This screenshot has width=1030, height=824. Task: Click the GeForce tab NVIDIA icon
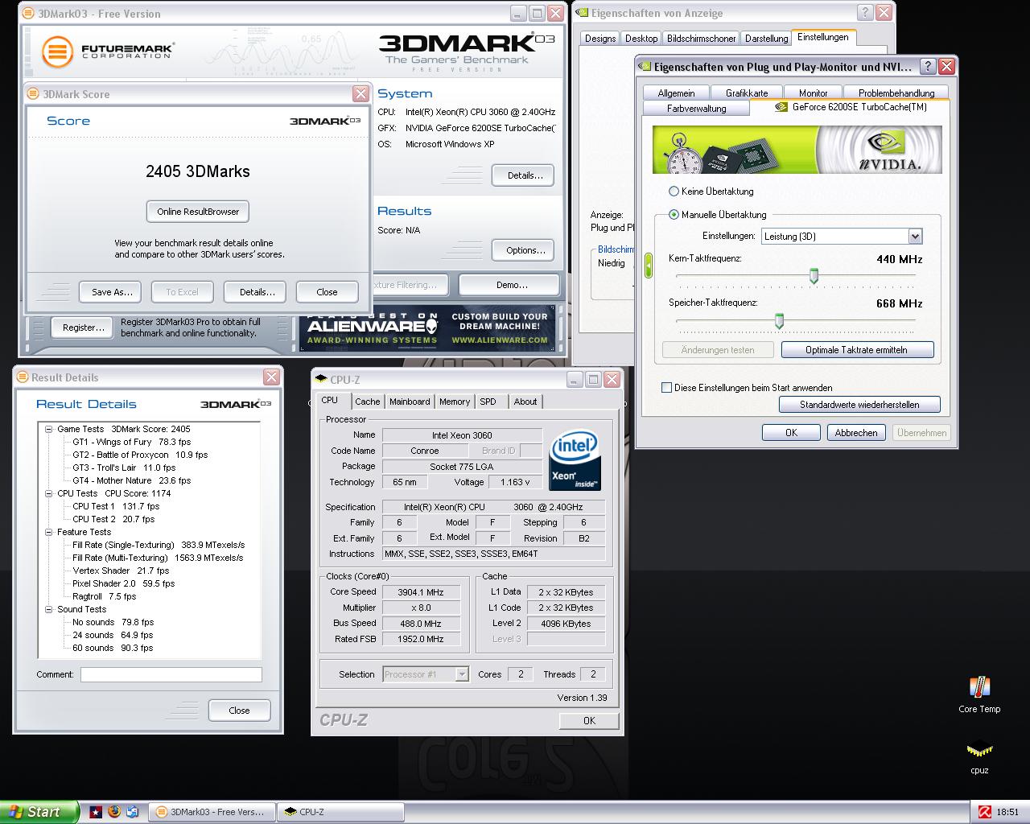click(x=781, y=107)
